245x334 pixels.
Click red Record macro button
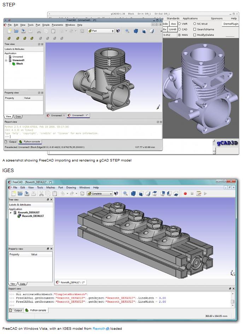point(185,194)
